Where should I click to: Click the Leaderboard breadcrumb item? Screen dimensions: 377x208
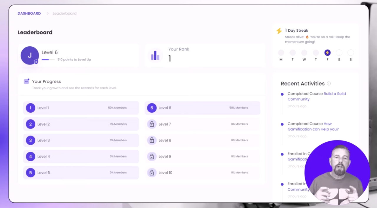65,13
